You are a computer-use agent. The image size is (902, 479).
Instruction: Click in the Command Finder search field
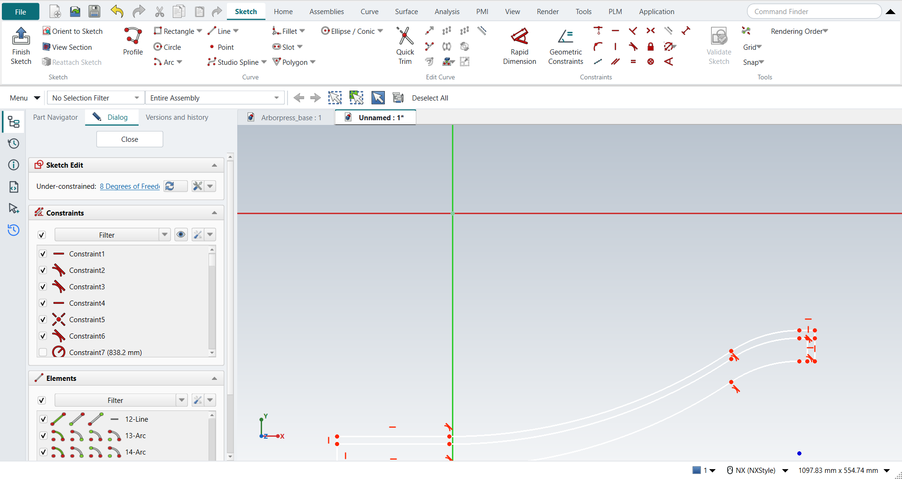814,11
